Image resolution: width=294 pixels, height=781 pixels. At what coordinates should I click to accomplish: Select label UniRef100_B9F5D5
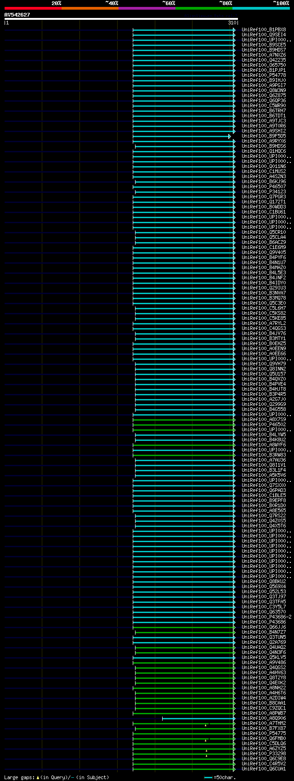[264, 136]
